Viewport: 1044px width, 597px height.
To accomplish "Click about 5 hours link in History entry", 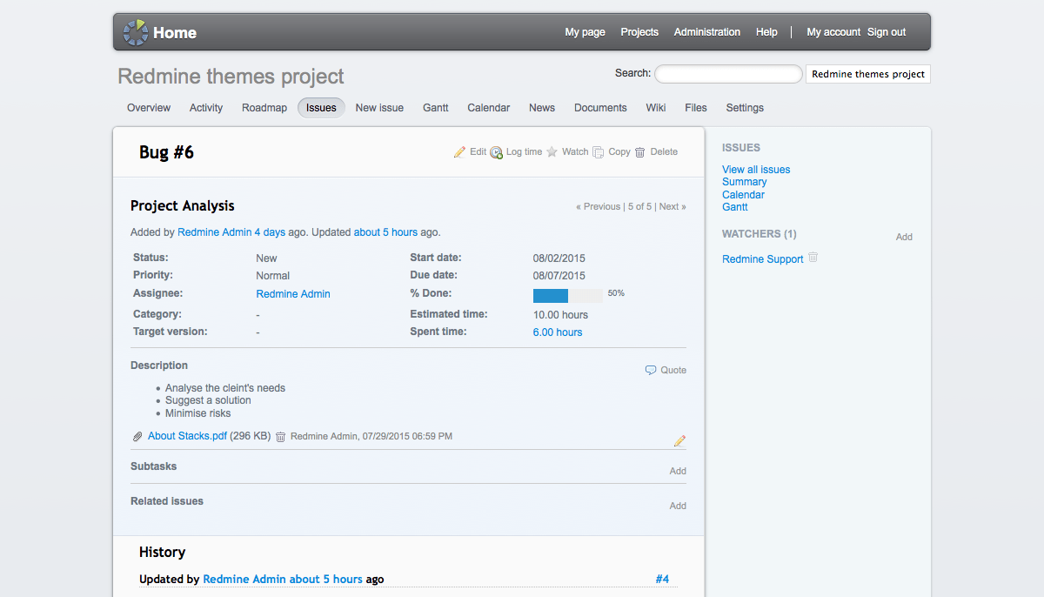I will [x=326, y=580].
